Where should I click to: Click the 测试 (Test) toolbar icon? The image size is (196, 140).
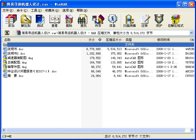40,21
